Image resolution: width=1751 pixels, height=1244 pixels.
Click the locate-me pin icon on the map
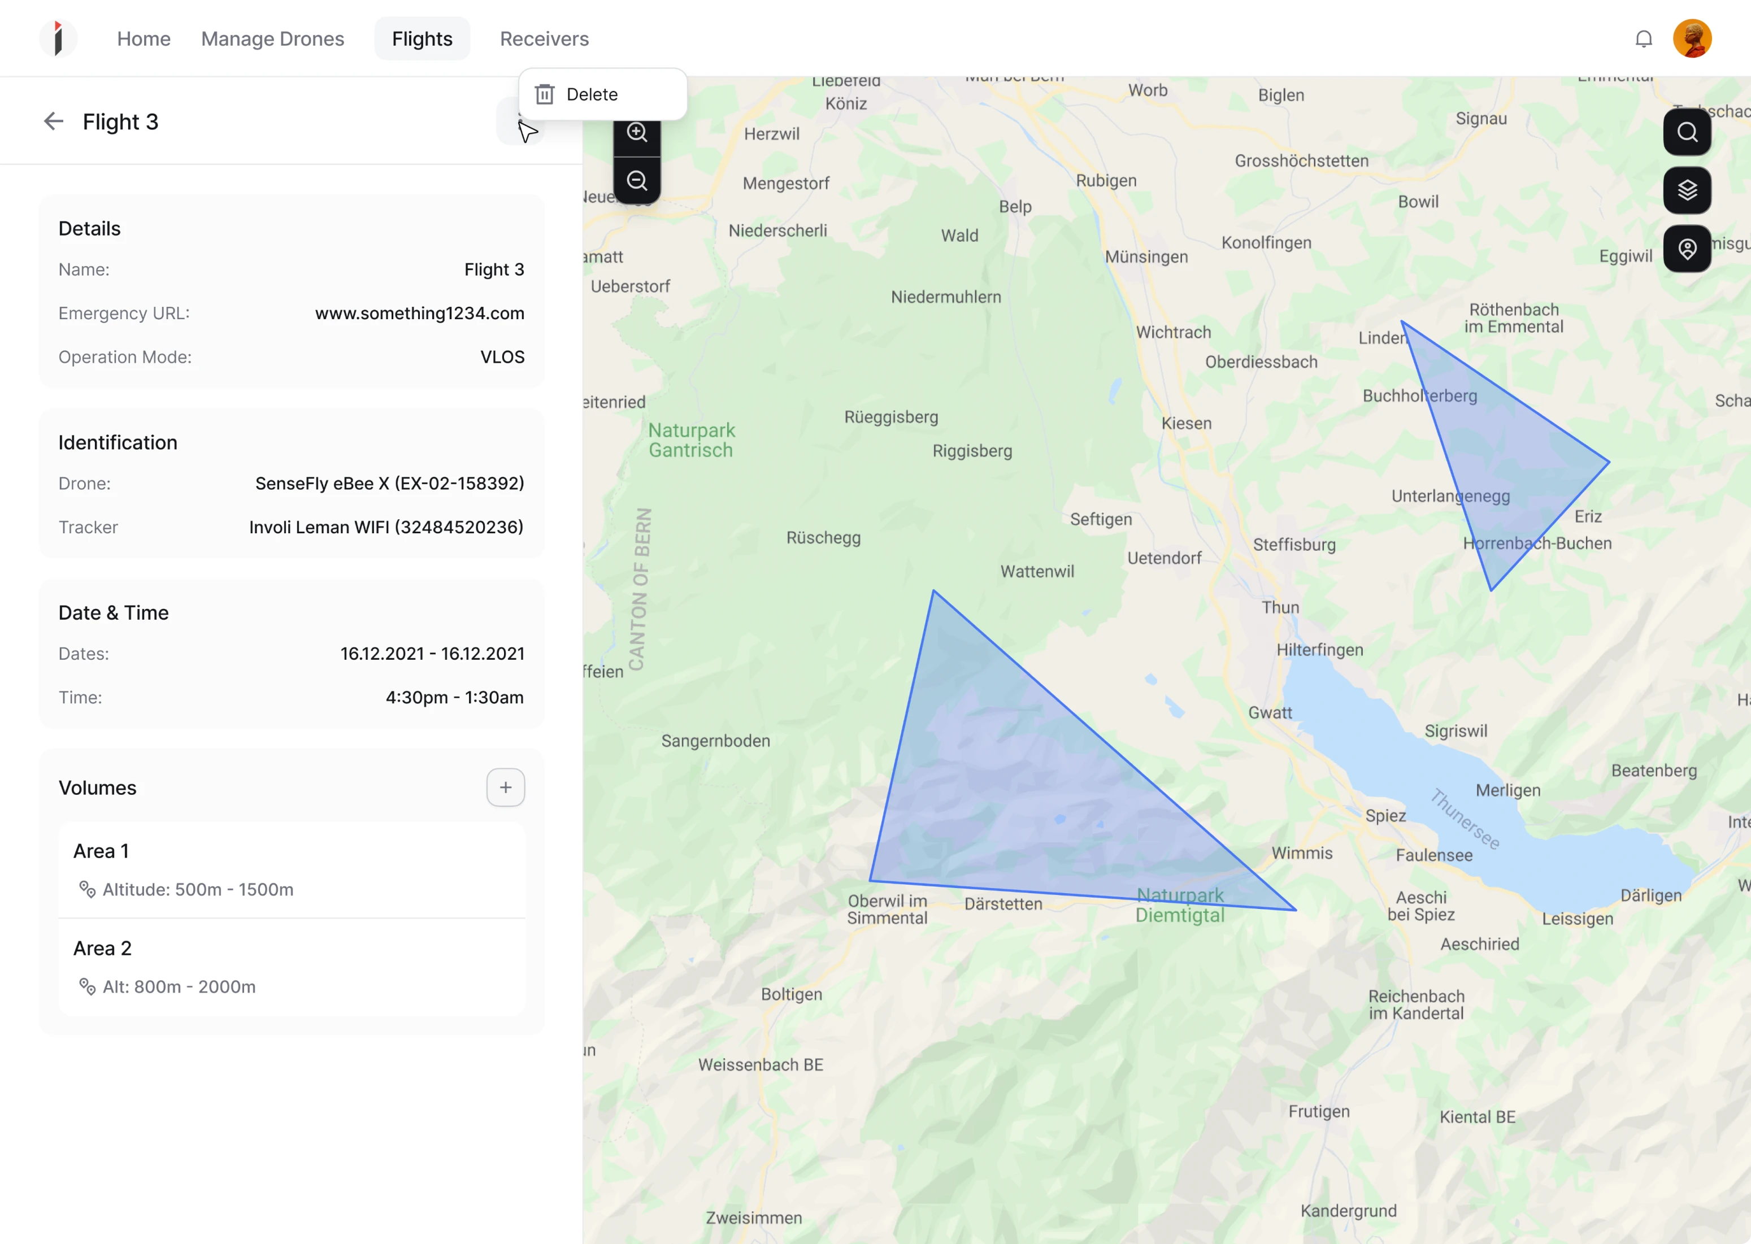1687,248
